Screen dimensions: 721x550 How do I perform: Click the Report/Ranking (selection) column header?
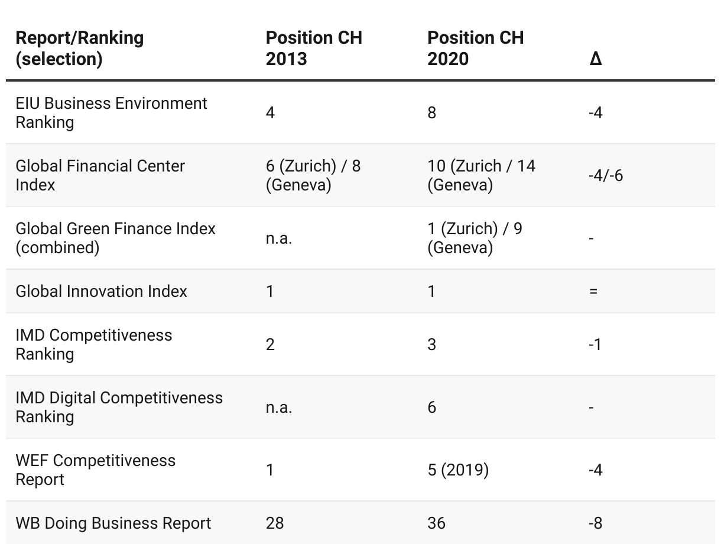80,48
